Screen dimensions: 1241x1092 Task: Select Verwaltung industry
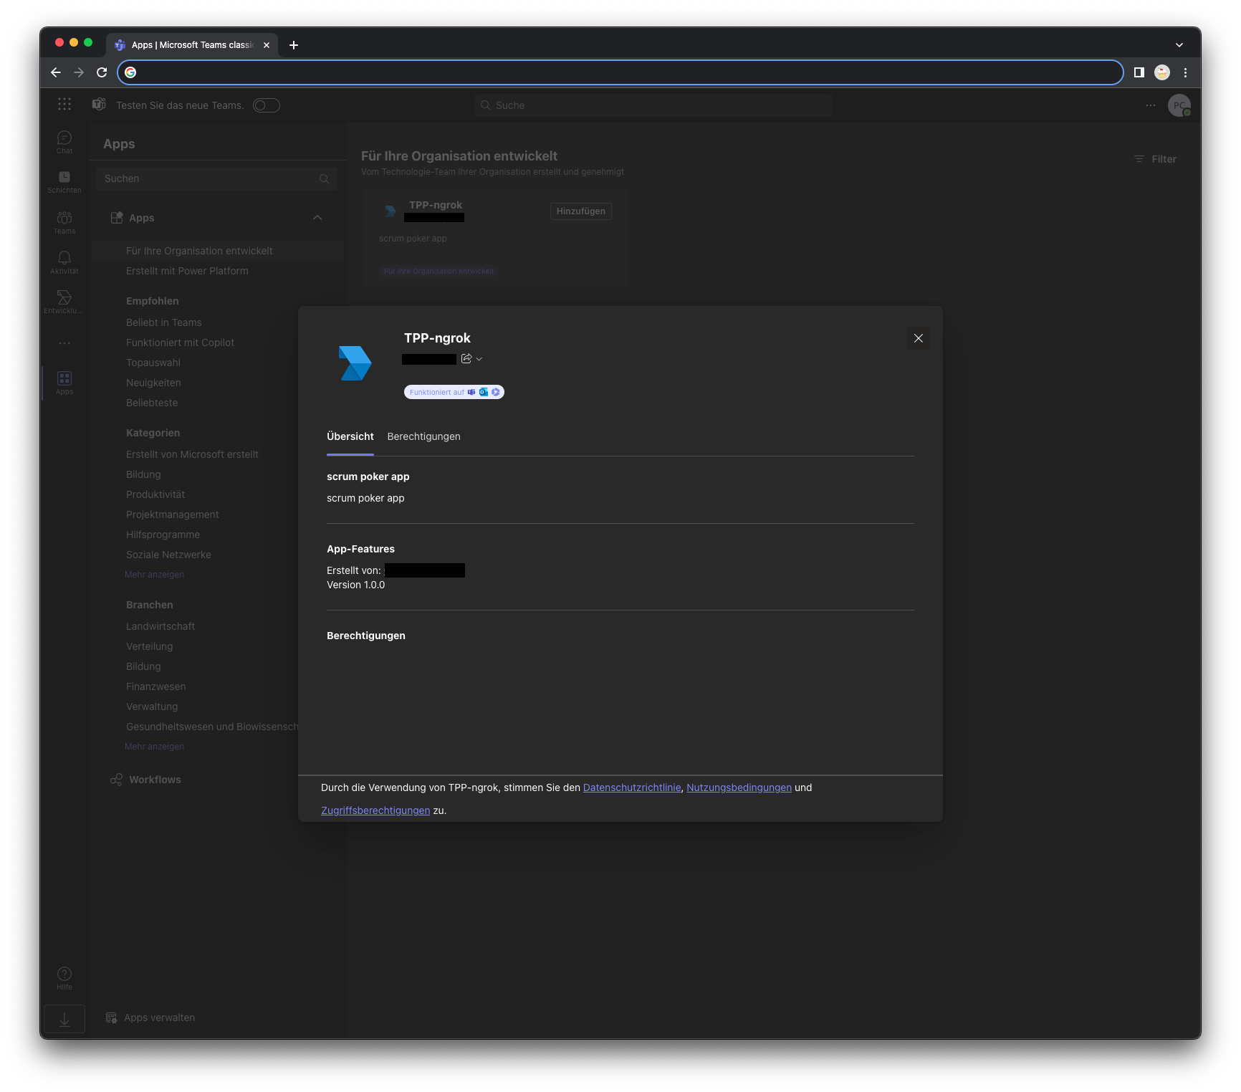pyautogui.click(x=152, y=707)
